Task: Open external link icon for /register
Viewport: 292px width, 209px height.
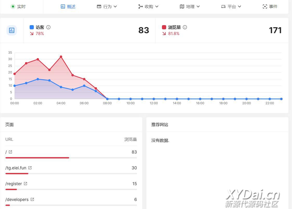Action: tap(25, 184)
